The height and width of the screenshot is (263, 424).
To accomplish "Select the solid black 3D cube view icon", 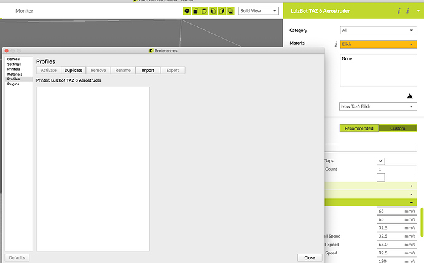I will 187,11.
